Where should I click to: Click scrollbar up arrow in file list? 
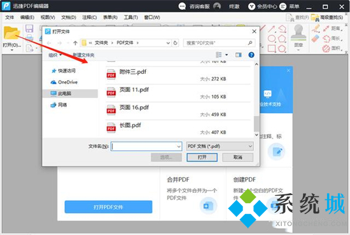coord(256,64)
